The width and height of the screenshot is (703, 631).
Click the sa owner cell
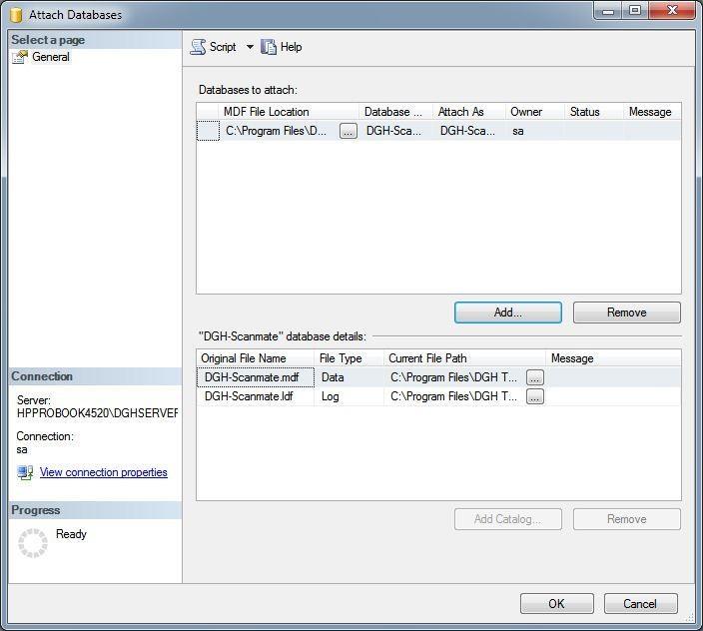tap(534, 131)
